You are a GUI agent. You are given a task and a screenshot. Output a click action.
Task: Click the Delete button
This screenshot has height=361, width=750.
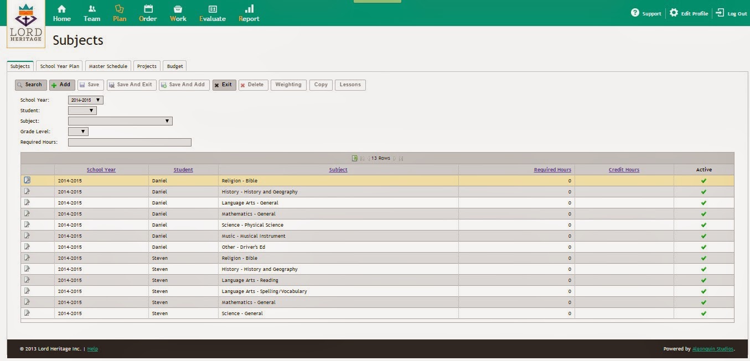point(254,85)
